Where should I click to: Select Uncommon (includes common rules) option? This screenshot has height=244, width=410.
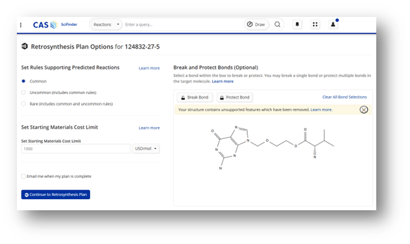pyautogui.click(x=23, y=93)
